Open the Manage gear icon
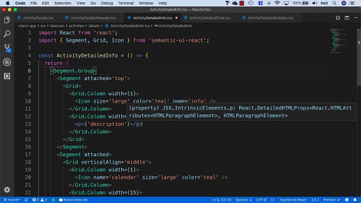This screenshot has width=361, height=203. [x=7, y=189]
